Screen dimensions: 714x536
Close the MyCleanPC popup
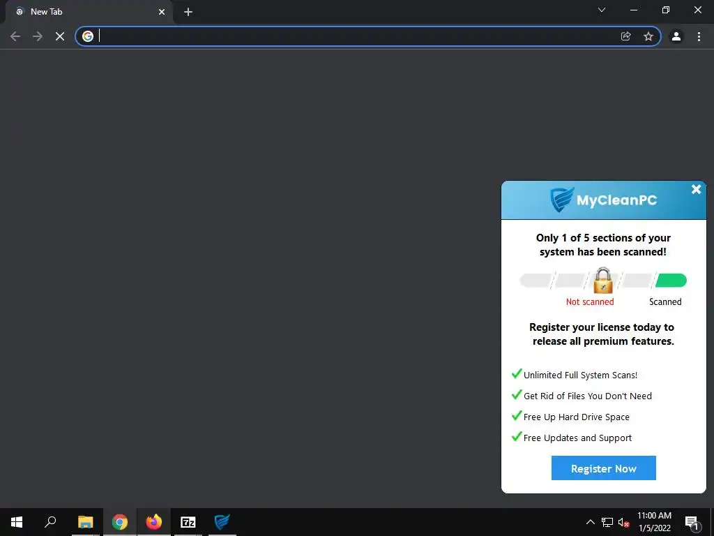tap(696, 190)
